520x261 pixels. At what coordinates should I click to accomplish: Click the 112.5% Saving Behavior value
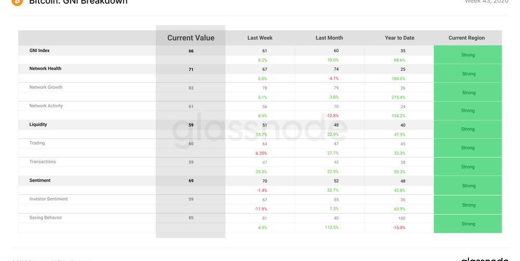(331, 227)
